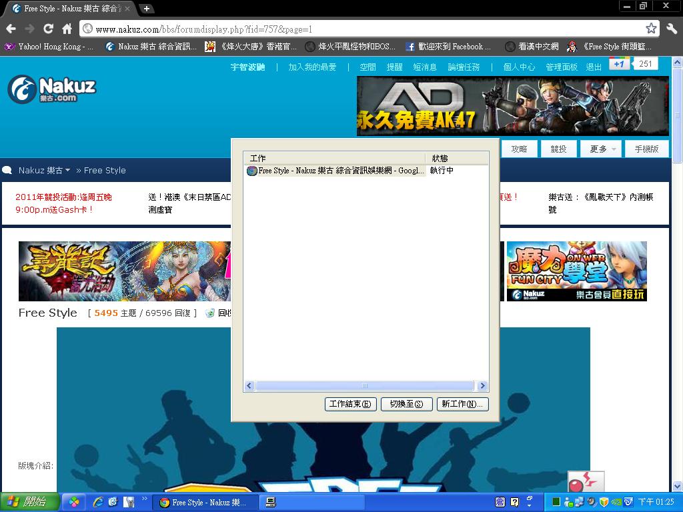
Task: Open the 宇智波鼬 user profile link
Action: 248,67
